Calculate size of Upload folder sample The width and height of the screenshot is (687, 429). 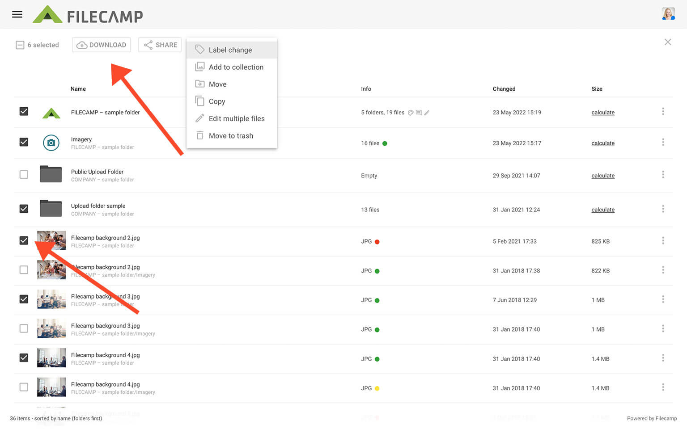603,210
